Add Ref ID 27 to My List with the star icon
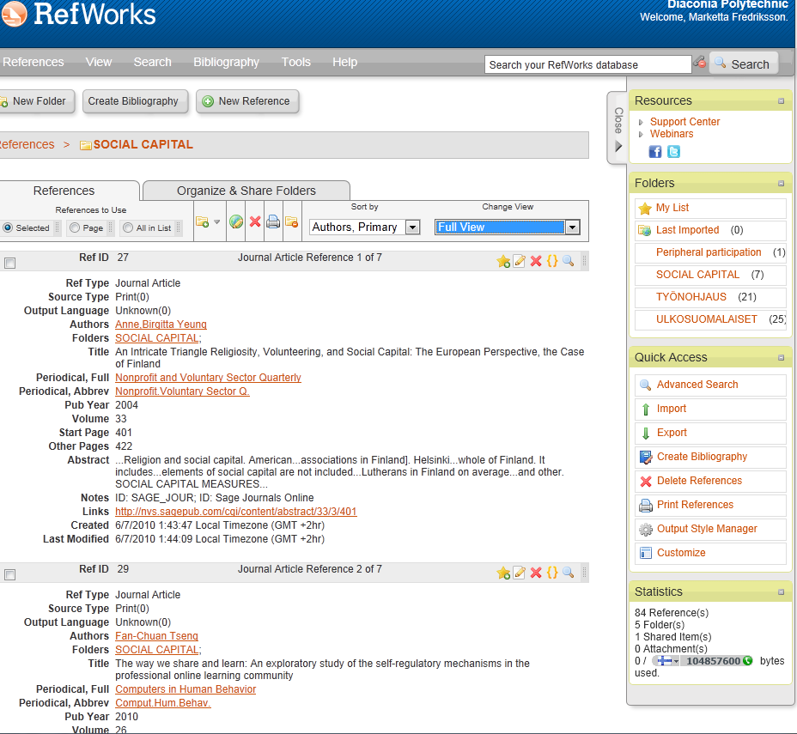 click(x=504, y=261)
